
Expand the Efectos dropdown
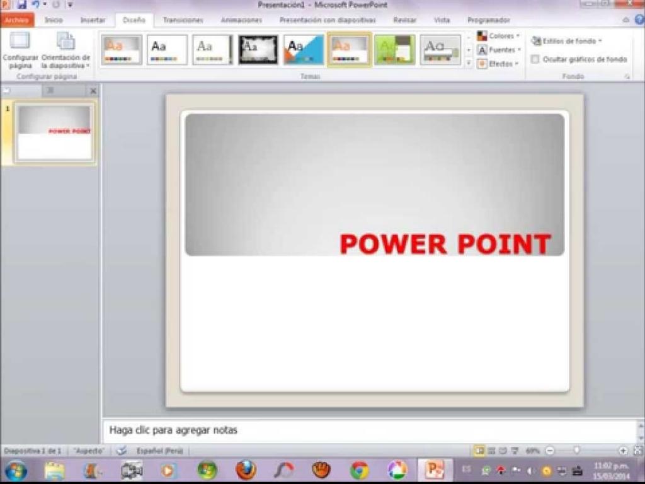tap(498, 64)
